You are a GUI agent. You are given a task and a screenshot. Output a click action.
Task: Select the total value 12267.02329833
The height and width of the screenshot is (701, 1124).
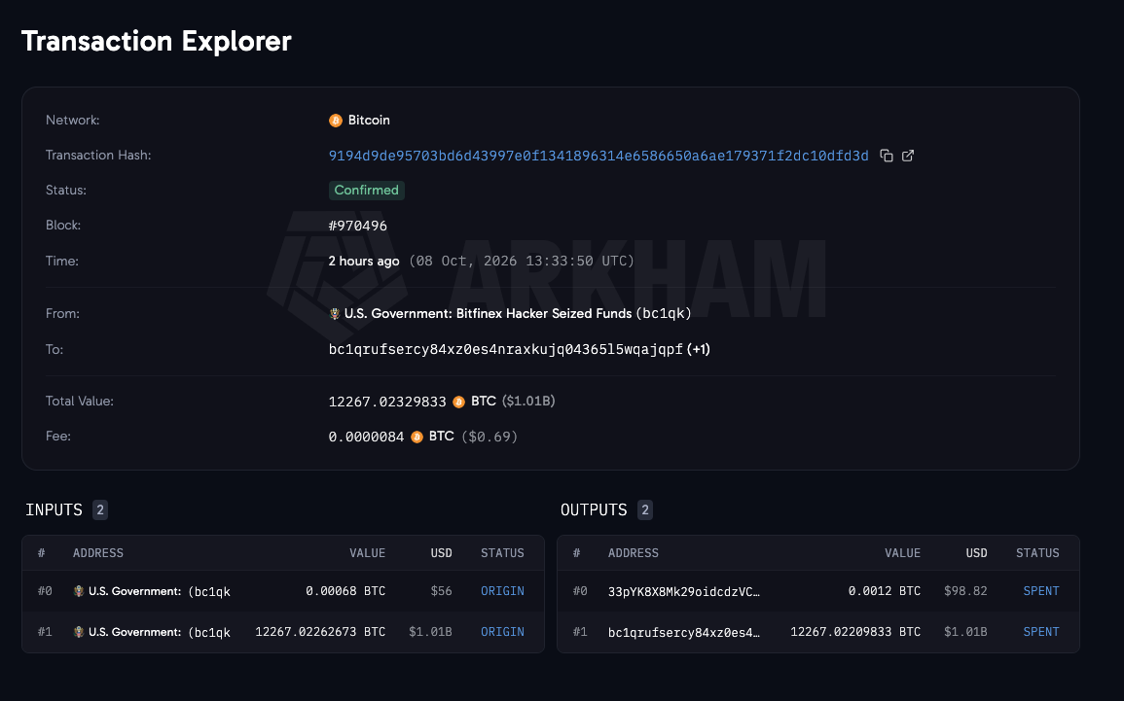tap(387, 402)
